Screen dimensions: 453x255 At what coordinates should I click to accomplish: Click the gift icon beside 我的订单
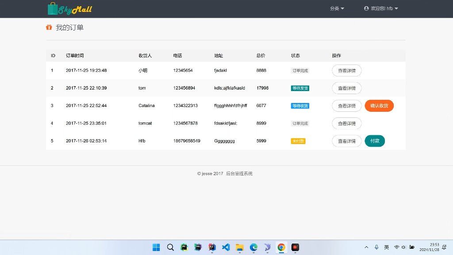point(49,27)
